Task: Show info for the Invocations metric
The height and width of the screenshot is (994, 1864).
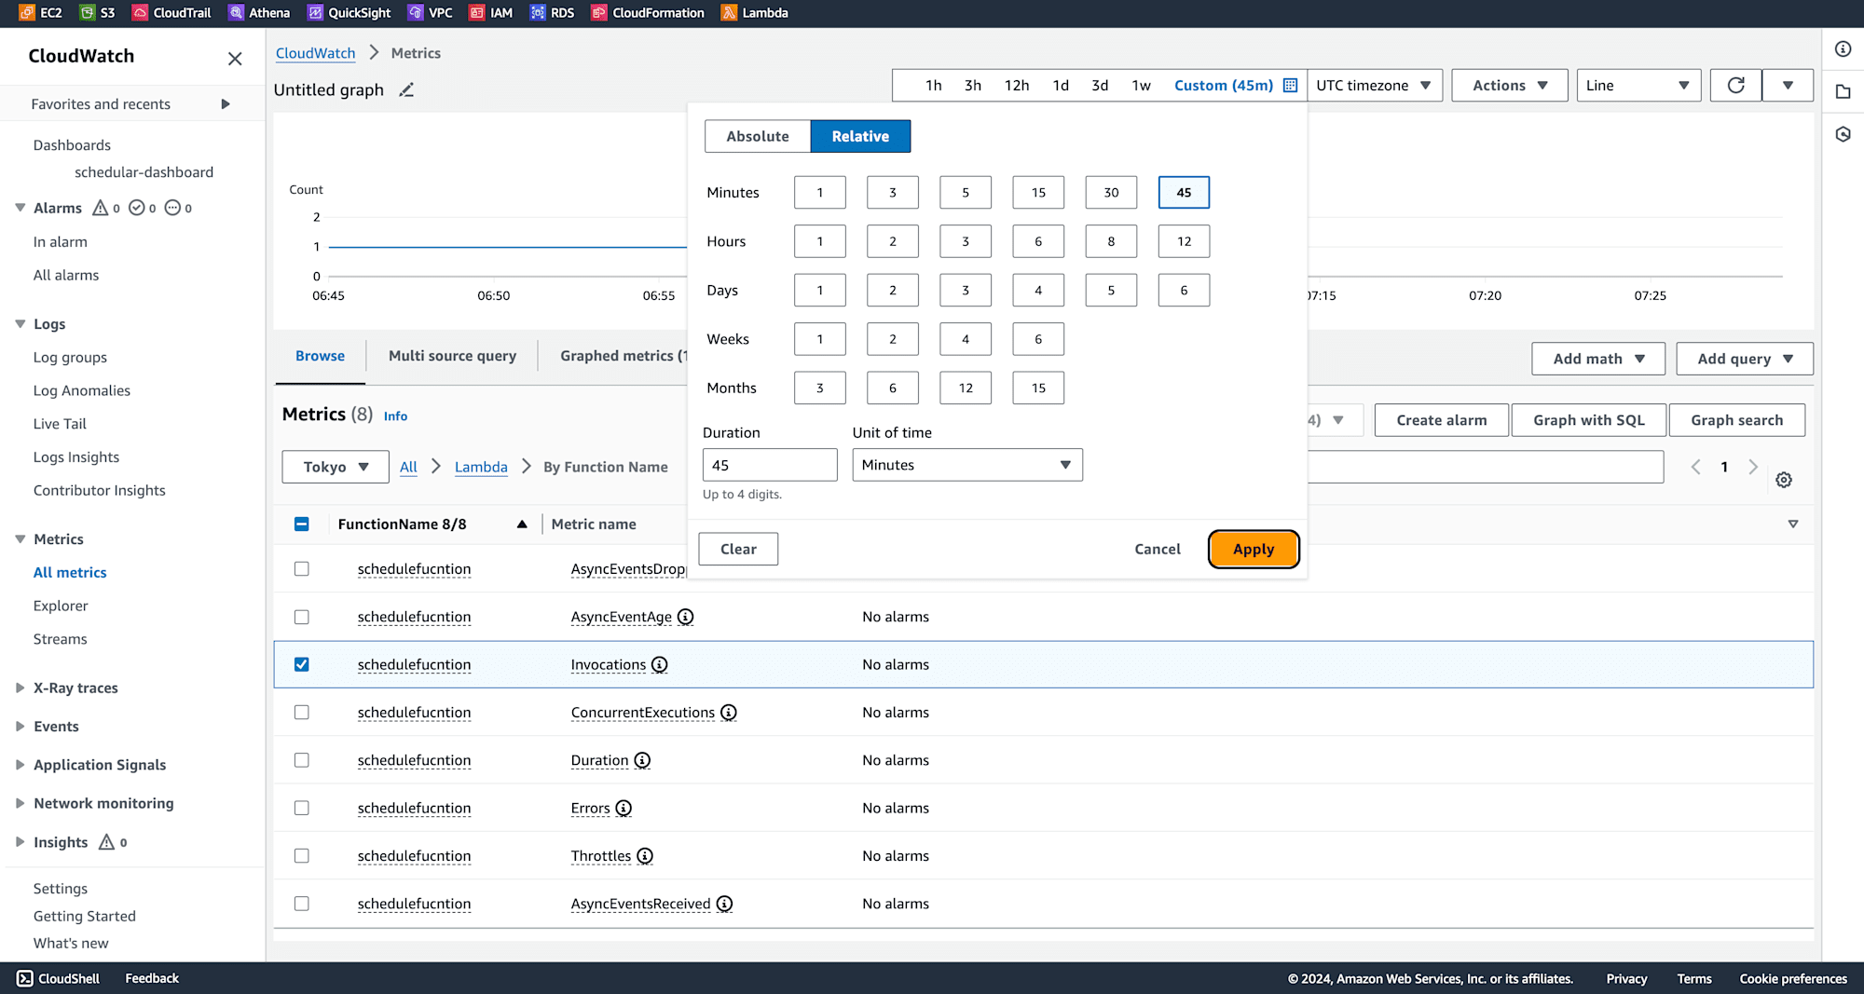Action: (x=660, y=664)
